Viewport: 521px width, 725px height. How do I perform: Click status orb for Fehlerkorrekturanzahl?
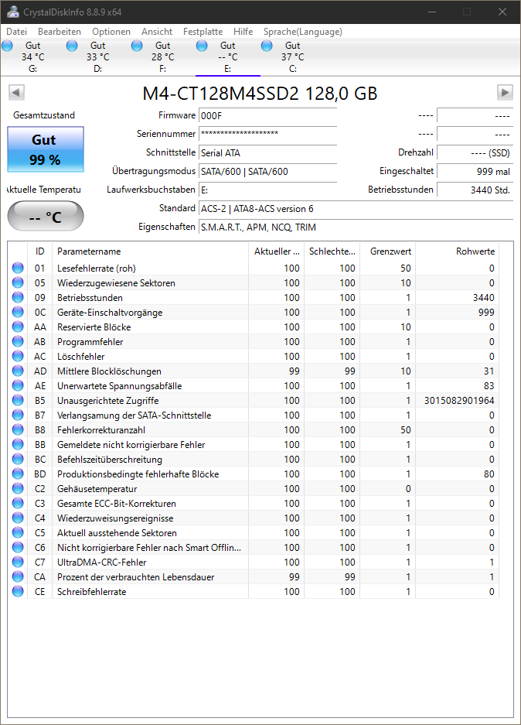pyautogui.click(x=18, y=429)
